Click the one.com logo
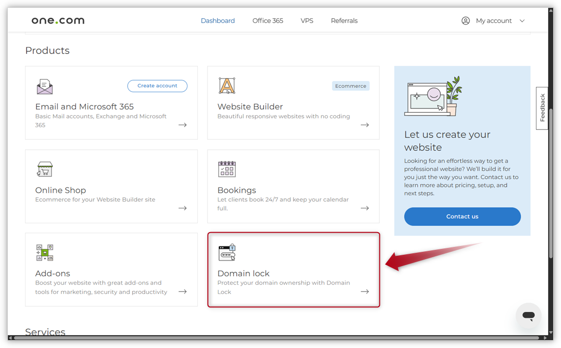Viewport: 561px width, 348px height. click(x=57, y=20)
